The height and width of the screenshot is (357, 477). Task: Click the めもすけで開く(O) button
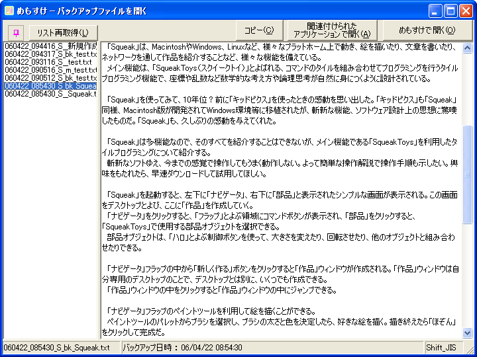[427, 30]
